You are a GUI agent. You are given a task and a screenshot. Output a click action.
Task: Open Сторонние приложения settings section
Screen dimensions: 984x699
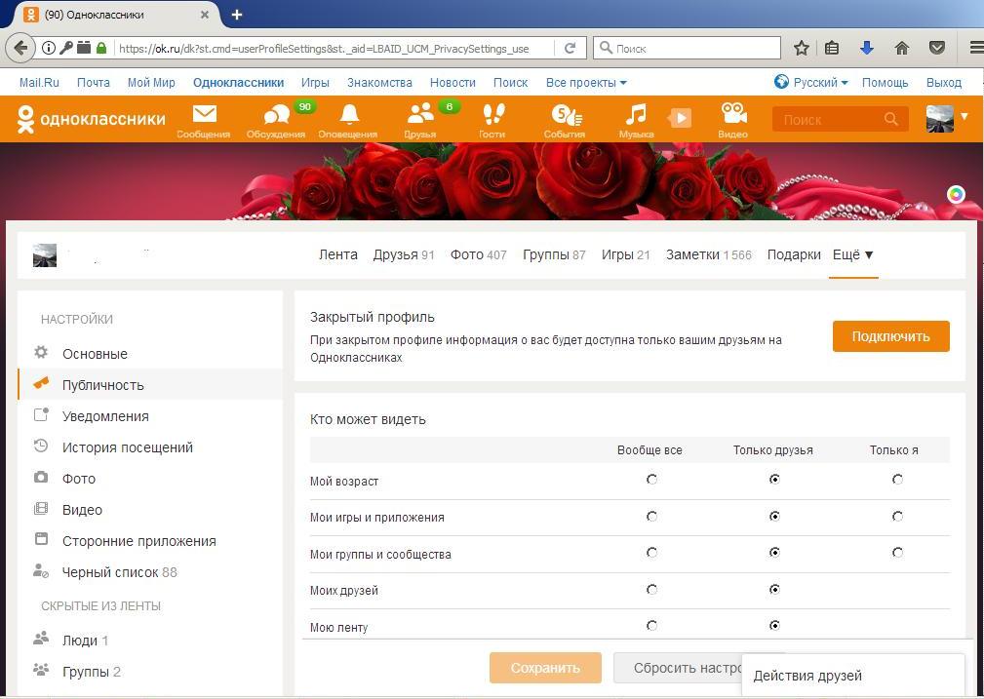tap(150, 541)
